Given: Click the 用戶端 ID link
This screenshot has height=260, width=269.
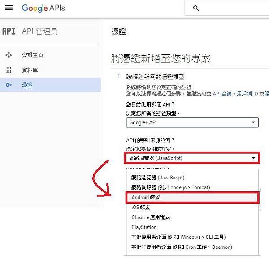Looking at the screenshot, I should pos(247,94).
